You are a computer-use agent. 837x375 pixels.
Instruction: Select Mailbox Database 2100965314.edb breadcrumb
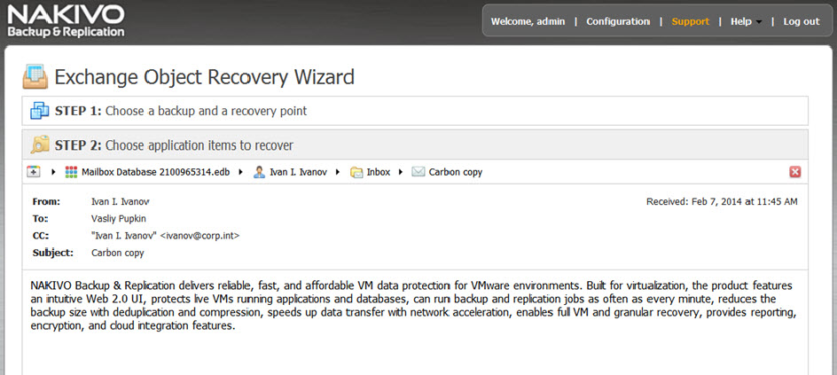[x=155, y=172]
